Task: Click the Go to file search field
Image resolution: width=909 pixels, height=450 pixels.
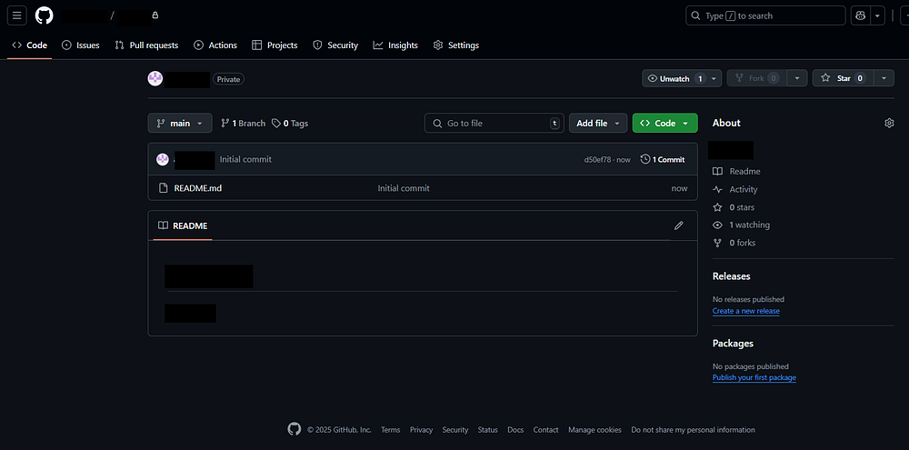Action: click(x=494, y=123)
